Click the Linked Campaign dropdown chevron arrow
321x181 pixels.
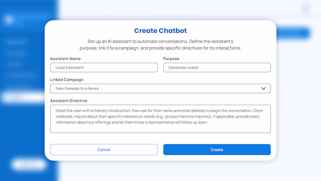point(263,89)
